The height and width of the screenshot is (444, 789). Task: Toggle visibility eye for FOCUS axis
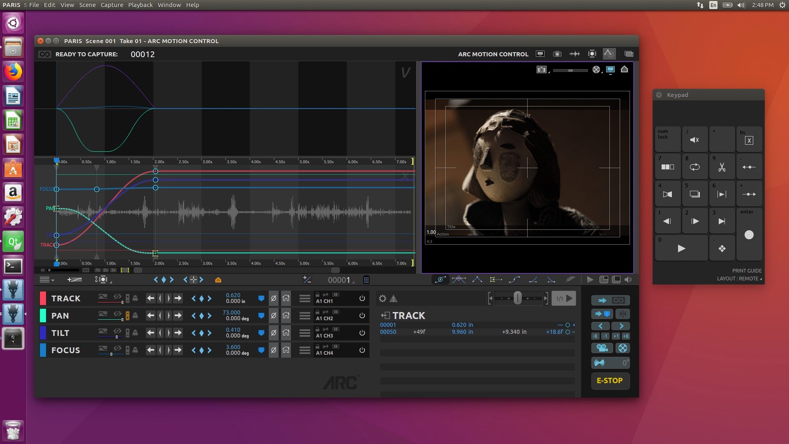coord(118,348)
